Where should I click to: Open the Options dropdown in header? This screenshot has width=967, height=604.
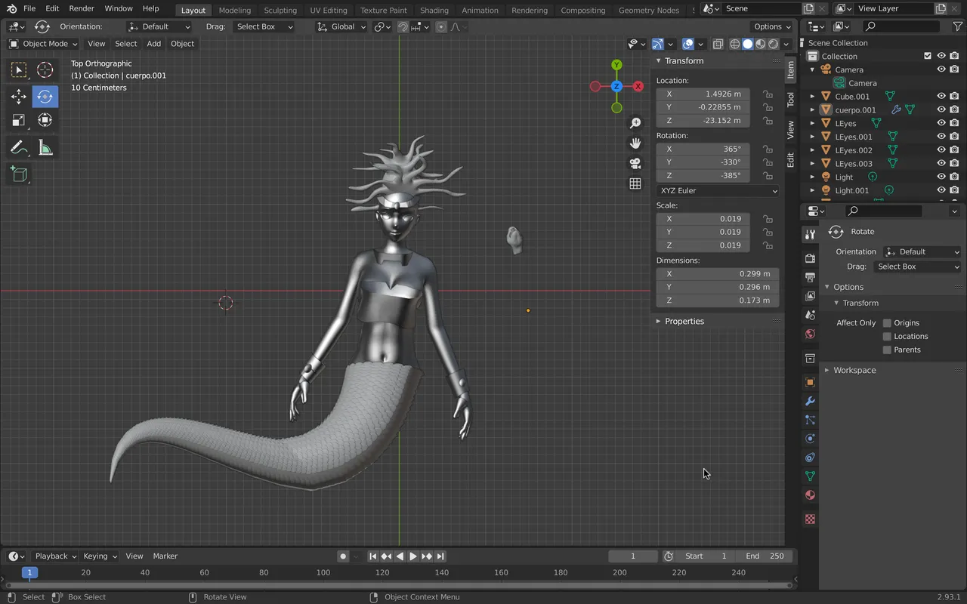772,26
